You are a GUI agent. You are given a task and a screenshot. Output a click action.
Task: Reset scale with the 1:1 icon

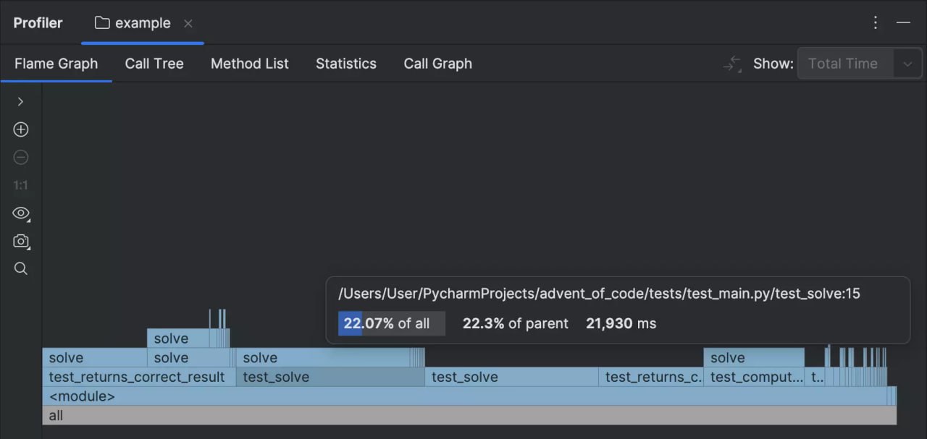tap(20, 184)
